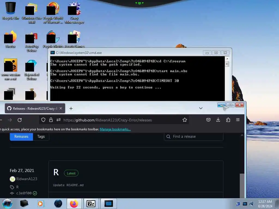Switch to 7-Zip taskbar button
This screenshot has width=279, height=209.
(91, 204)
